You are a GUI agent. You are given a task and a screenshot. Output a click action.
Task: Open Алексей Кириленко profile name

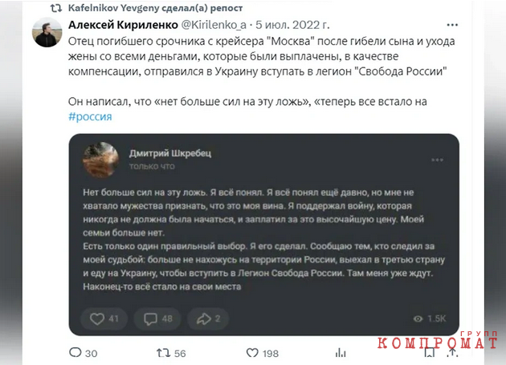coord(123,25)
